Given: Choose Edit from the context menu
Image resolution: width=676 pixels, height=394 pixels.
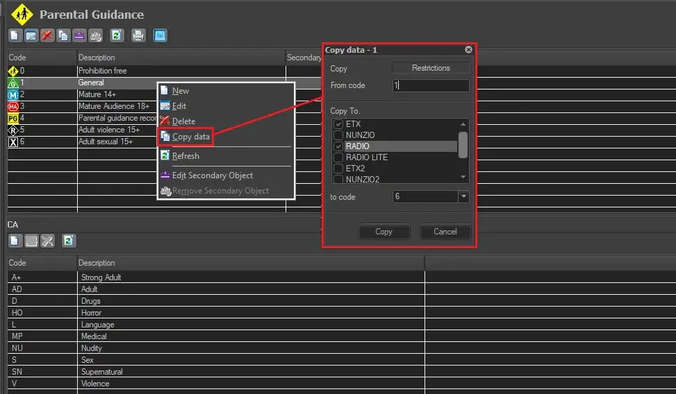Looking at the screenshot, I should tap(179, 106).
